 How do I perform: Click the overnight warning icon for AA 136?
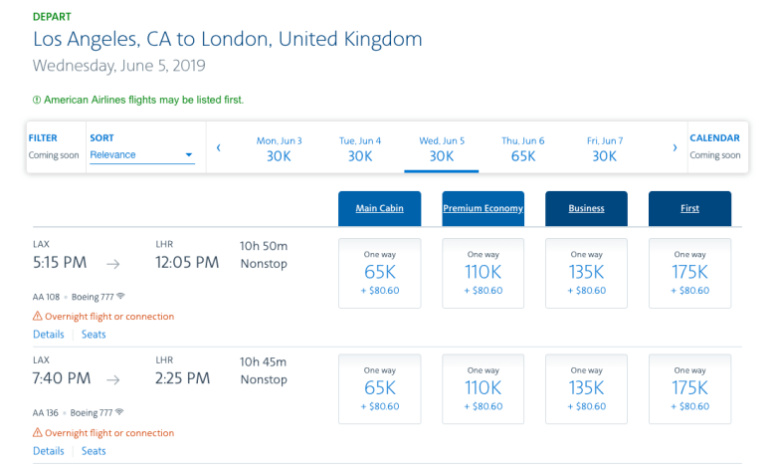[38, 433]
